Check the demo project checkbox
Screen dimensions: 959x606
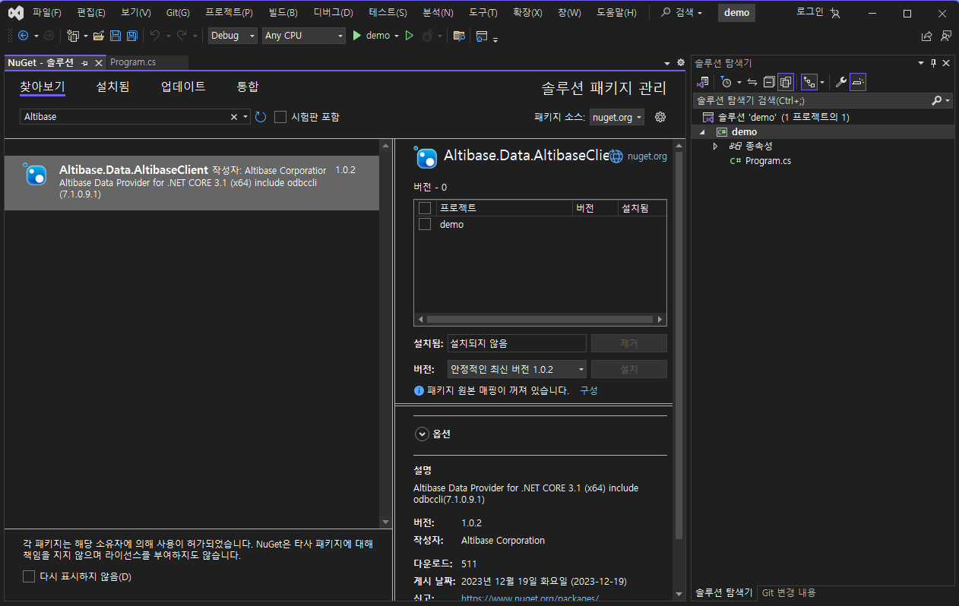(x=425, y=224)
